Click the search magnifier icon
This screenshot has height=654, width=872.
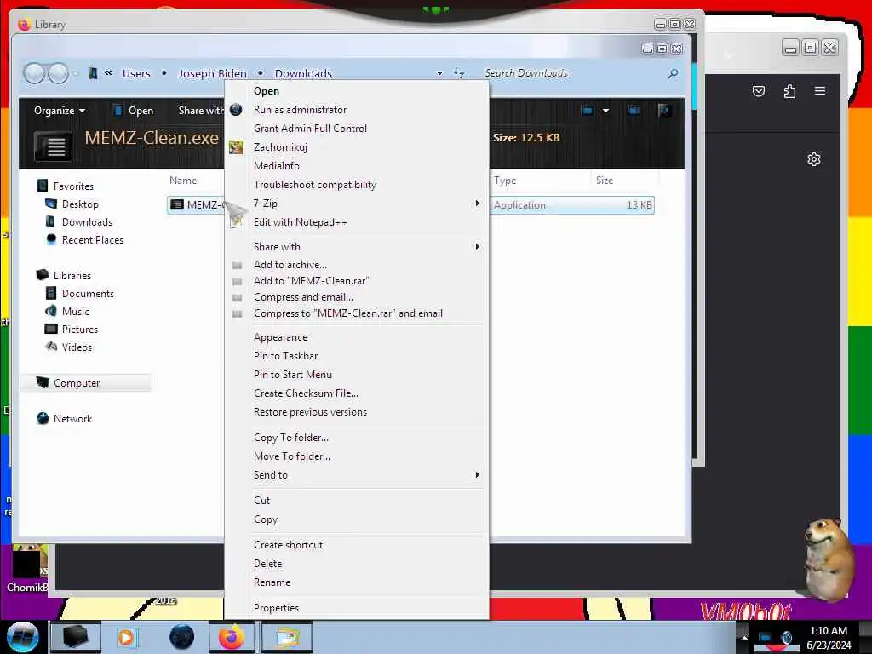(673, 73)
